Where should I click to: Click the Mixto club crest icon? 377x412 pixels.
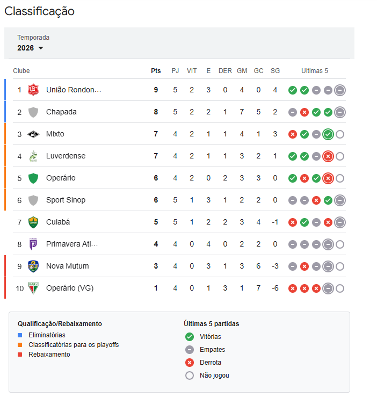click(33, 134)
